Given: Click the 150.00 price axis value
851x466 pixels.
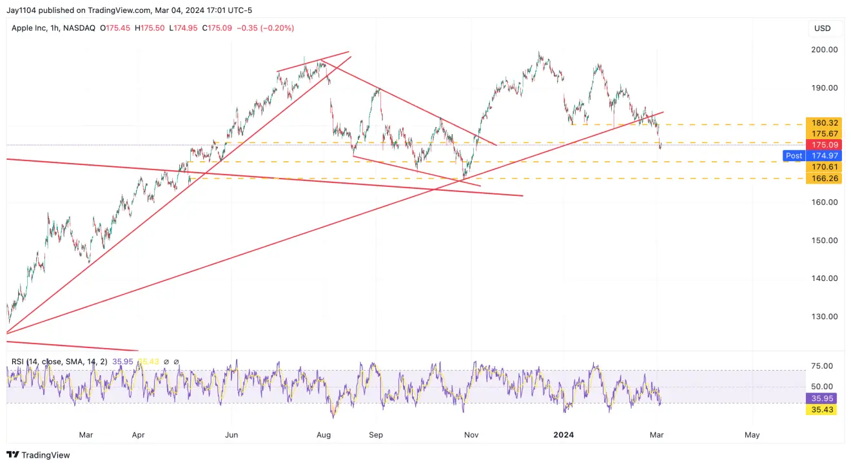Looking at the screenshot, I should [x=825, y=240].
